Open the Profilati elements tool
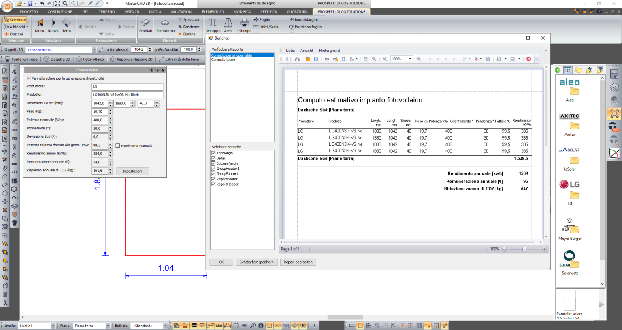The height and width of the screenshot is (330, 622). (x=146, y=25)
